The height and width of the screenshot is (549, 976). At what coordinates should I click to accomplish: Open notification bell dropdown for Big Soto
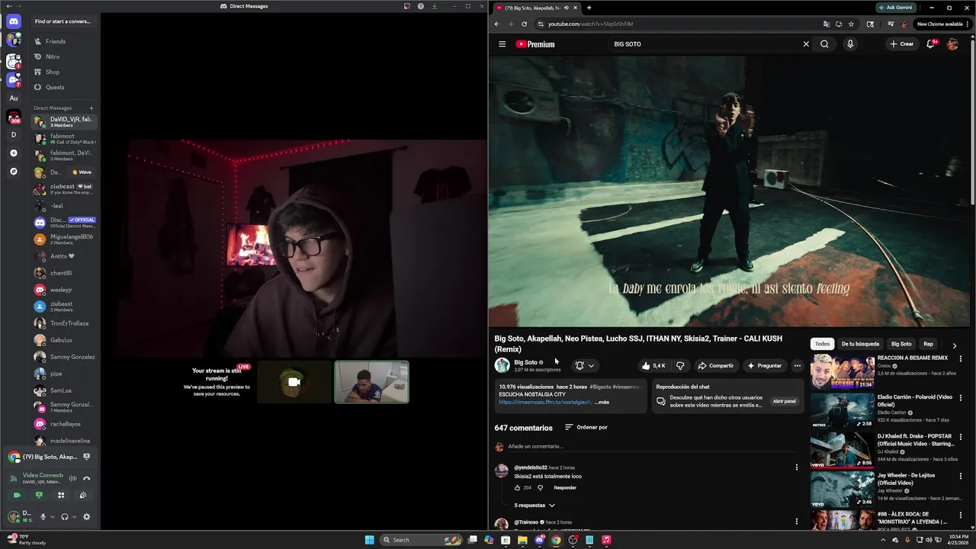point(585,365)
